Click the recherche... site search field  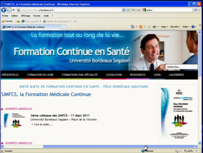tap(181, 67)
